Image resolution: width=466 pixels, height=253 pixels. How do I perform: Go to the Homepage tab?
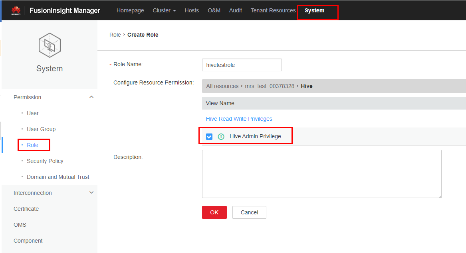pyautogui.click(x=130, y=10)
